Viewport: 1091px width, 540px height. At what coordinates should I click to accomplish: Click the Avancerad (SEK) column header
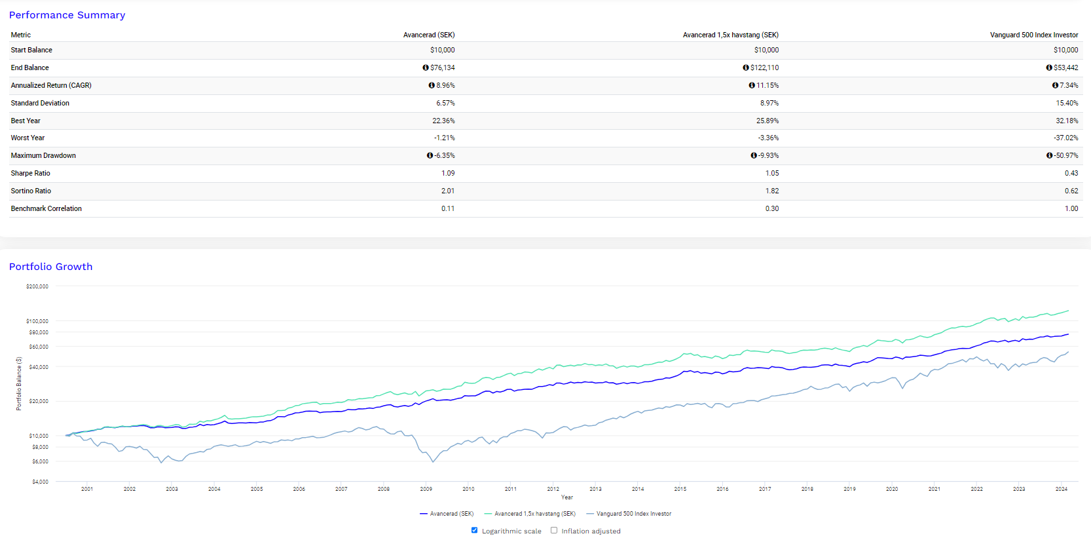(429, 35)
